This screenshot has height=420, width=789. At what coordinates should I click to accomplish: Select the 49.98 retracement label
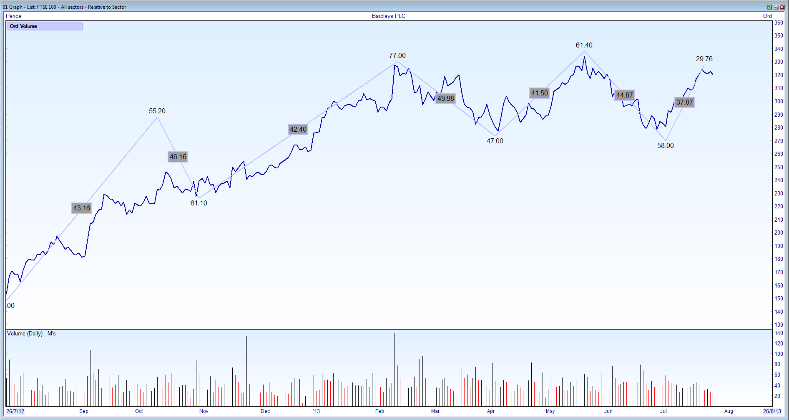tap(445, 98)
